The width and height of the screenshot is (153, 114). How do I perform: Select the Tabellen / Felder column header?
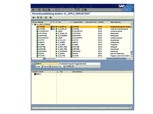tap(44, 72)
